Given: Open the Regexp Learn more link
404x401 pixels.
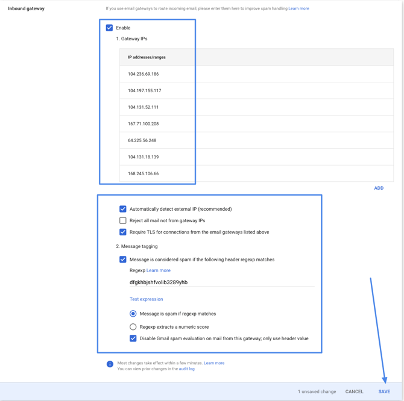Looking at the screenshot, I should tap(159, 270).
